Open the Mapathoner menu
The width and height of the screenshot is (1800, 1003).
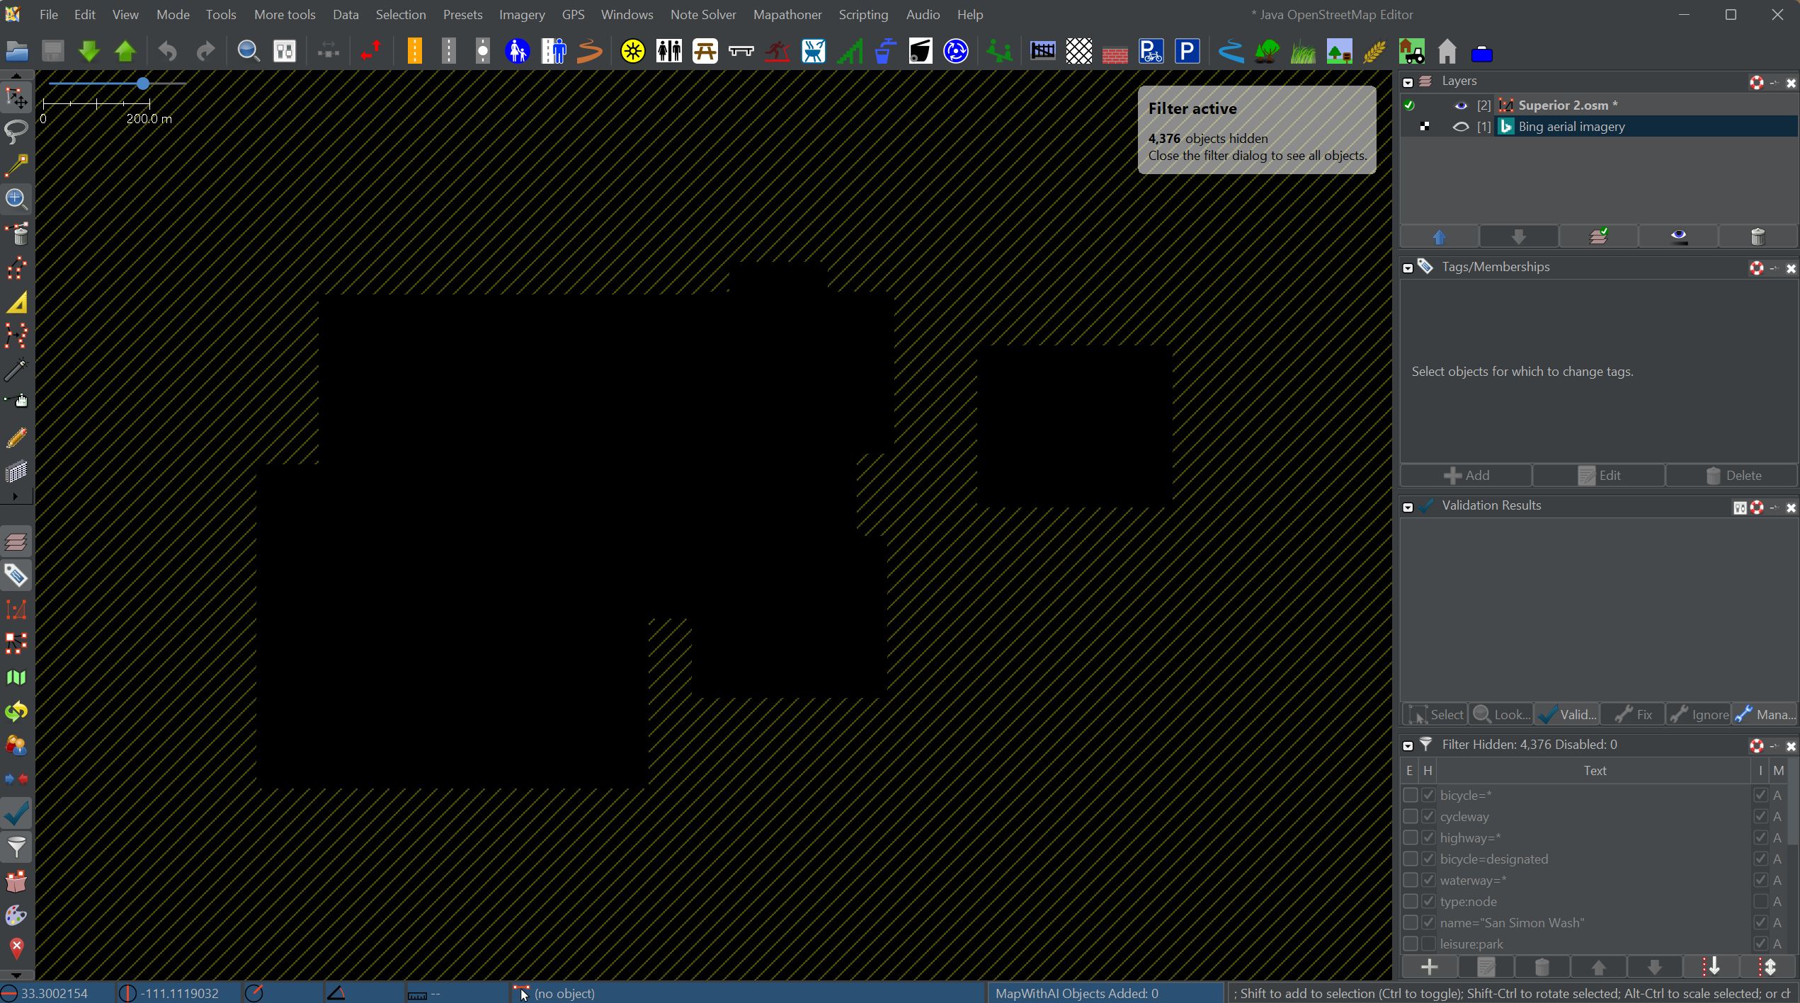787,14
